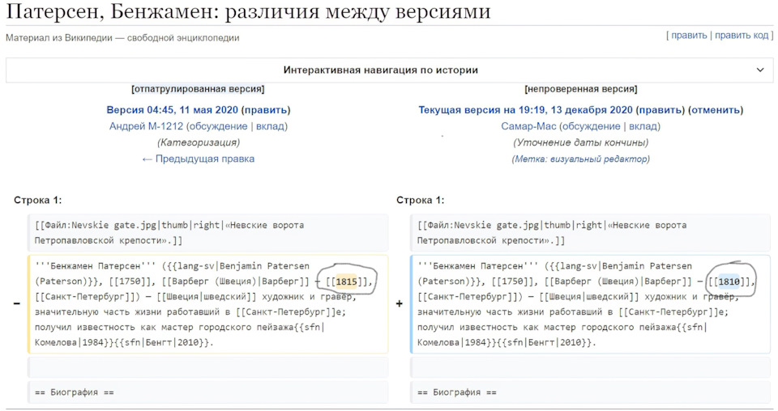Click plus marker of added line
The width and height of the screenshot is (778, 411).
pyautogui.click(x=399, y=303)
